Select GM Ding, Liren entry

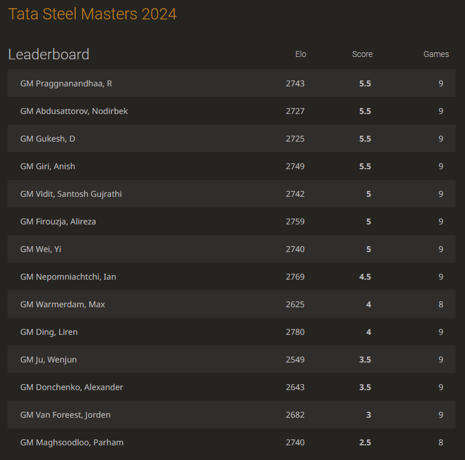coord(49,332)
